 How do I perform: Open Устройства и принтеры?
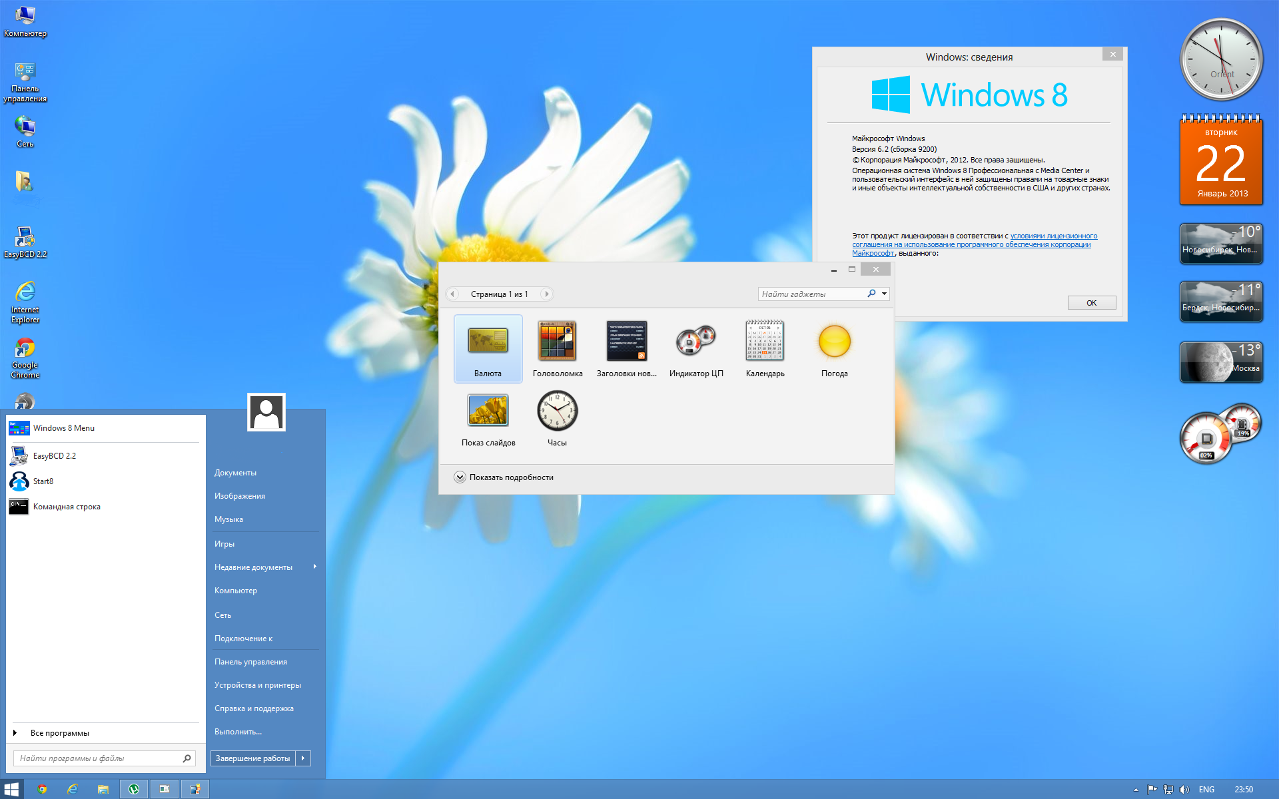258,685
